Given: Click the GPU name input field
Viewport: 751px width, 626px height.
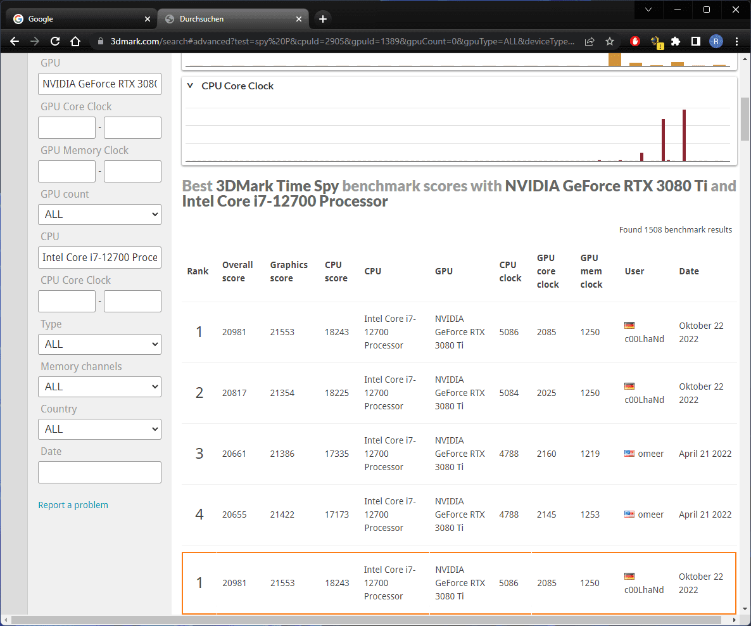Looking at the screenshot, I should click(99, 84).
